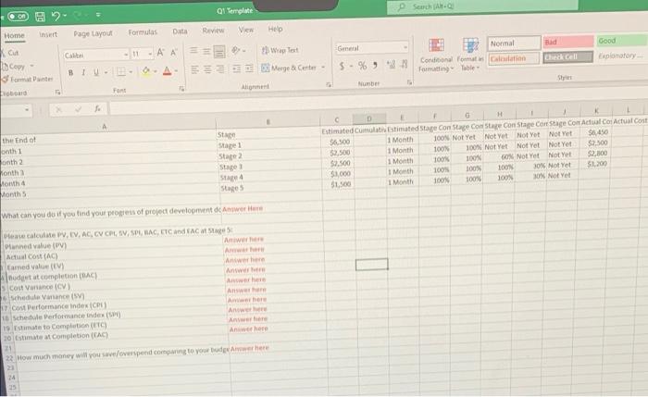Click the Cut button
The image size is (648, 397).
point(11,53)
